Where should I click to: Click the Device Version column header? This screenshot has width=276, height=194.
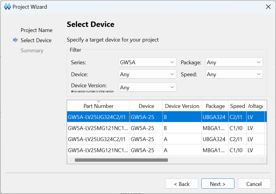182,106
